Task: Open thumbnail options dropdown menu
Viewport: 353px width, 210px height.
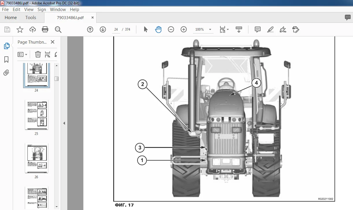Action: tap(23, 54)
